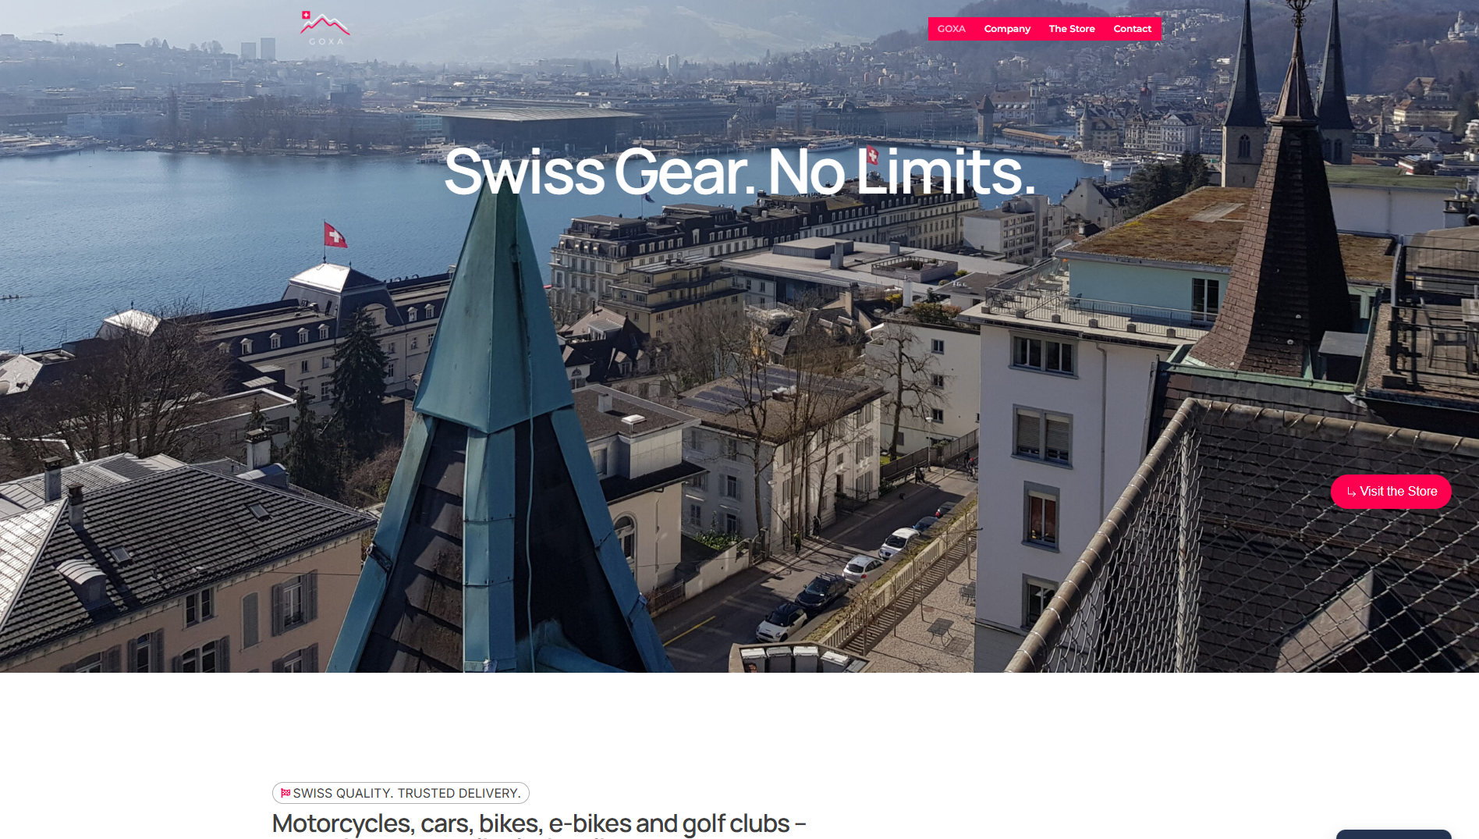Click the GOXA mountain logo
The width and height of the screenshot is (1479, 839).
coord(325,28)
